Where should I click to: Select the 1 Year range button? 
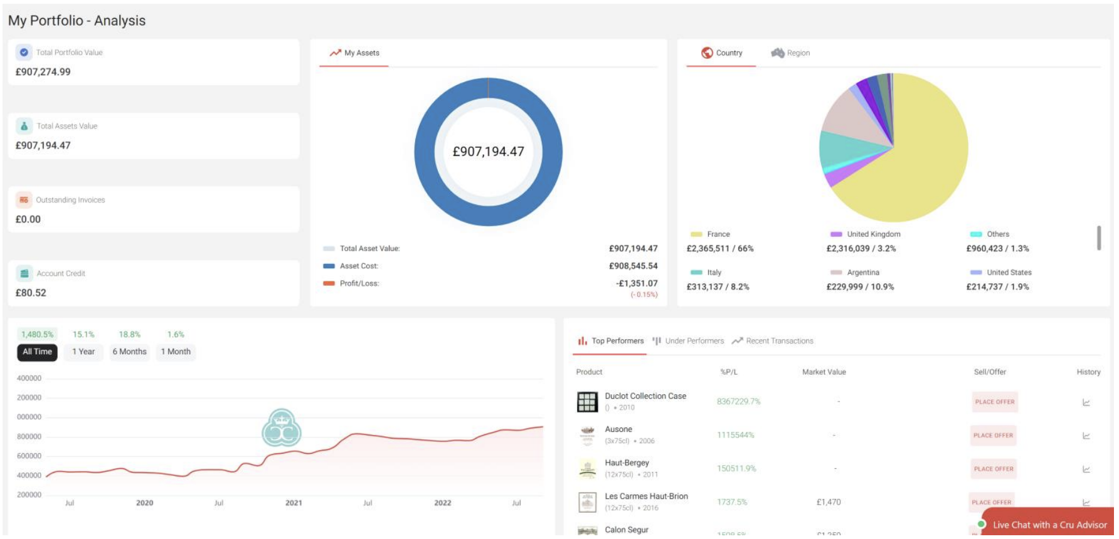83,352
